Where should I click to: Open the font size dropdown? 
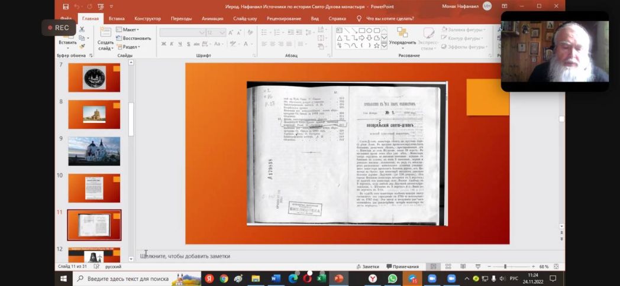click(x=222, y=32)
